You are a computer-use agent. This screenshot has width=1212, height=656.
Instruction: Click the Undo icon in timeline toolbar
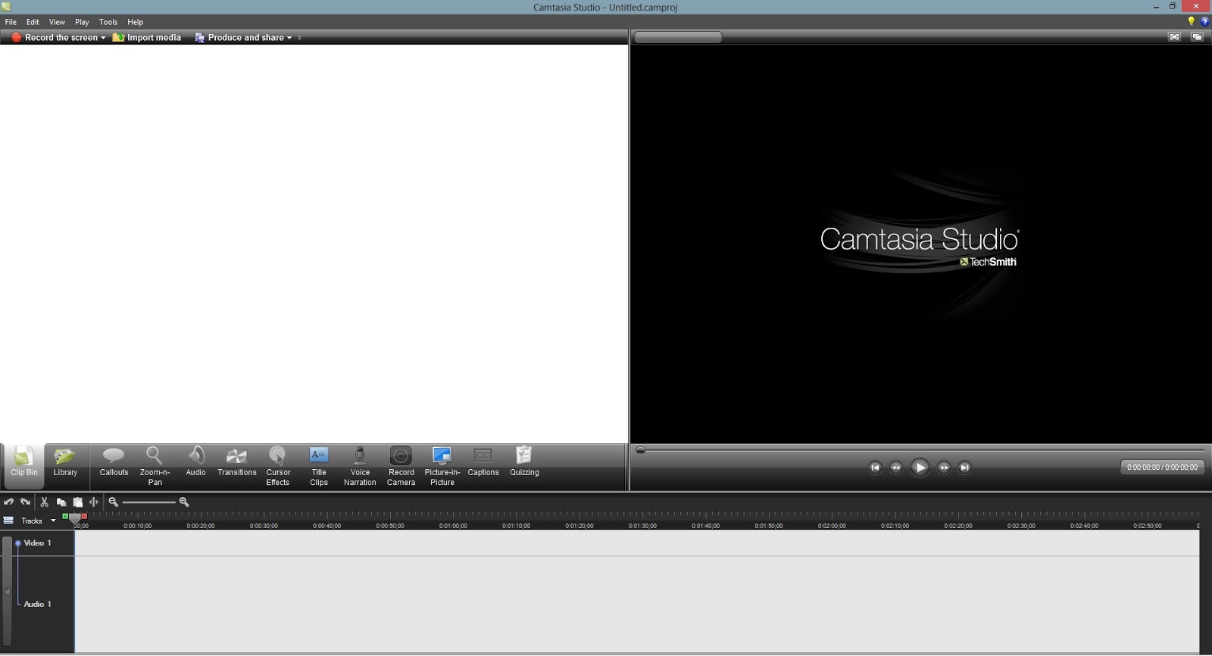tap(8, 502)
